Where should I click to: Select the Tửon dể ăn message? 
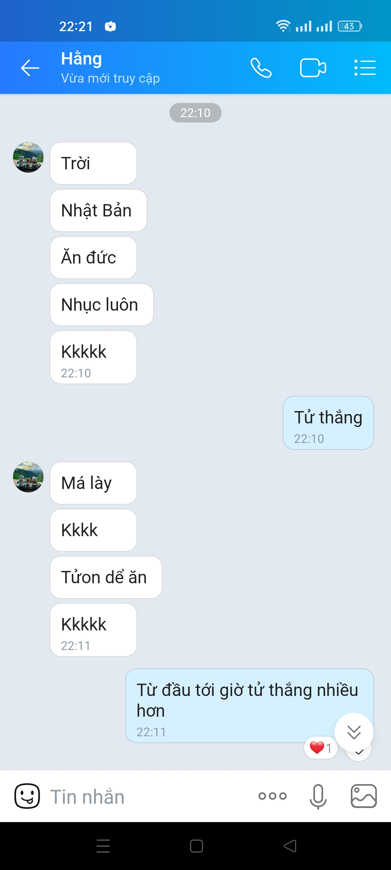pyautogui.click(x=106, y=577)
